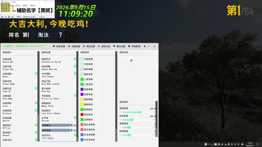Click the plus button of 透视距离 slider

pyautogui.click(x=154, y=112)
